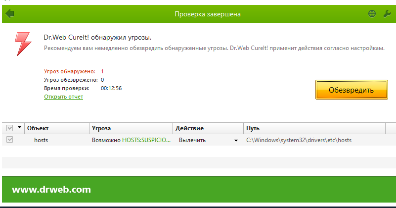This screenshot has height=208, width=396.
Task: Select the Время проверки 00:12:56 value
Action: click(111, 88)
